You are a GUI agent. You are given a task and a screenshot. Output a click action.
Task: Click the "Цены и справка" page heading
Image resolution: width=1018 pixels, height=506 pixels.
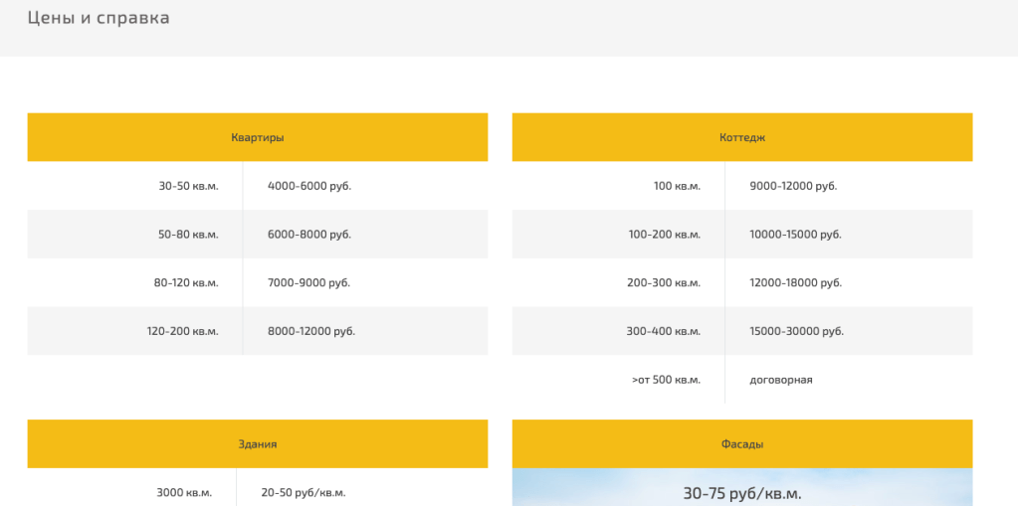(x=99, y=18)
